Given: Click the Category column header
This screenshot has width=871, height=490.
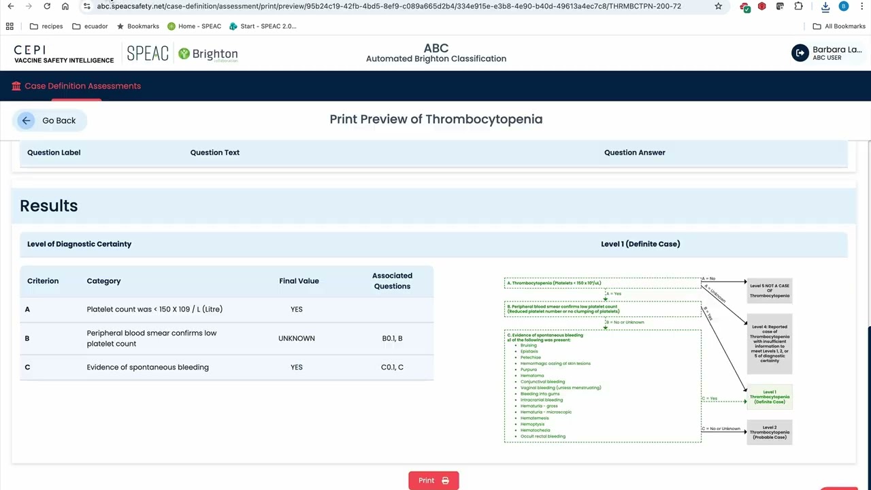Looking at the screenshot, I should point(103,280).
